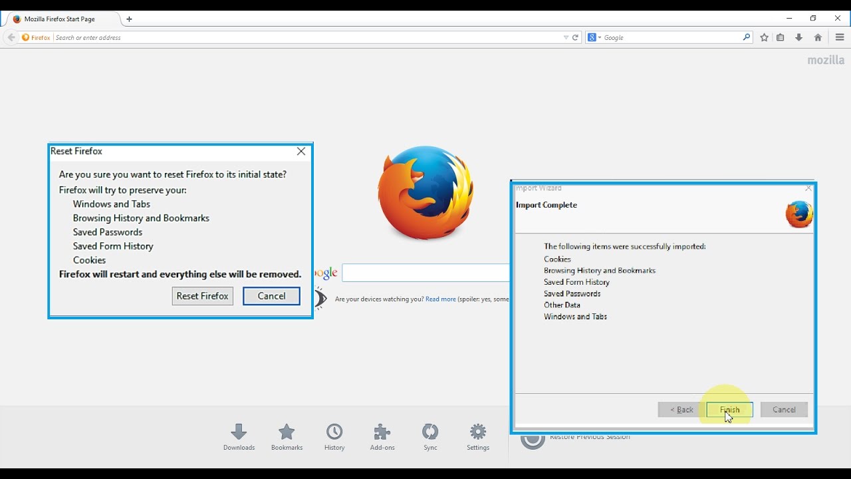Screen dimensions: 851x479
Task: Bookmark this page with the star icon
Action: click(x=765, y=37)
